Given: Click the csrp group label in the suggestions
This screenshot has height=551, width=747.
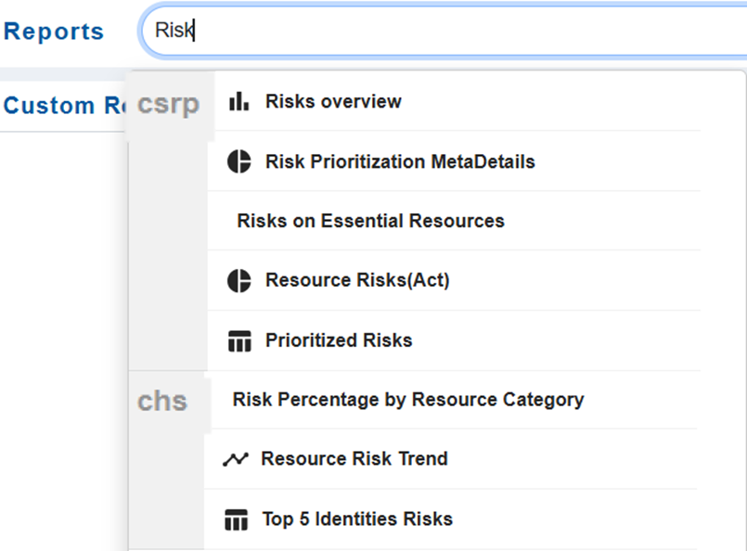Looking at the screenshot, I should pos(168,104).
